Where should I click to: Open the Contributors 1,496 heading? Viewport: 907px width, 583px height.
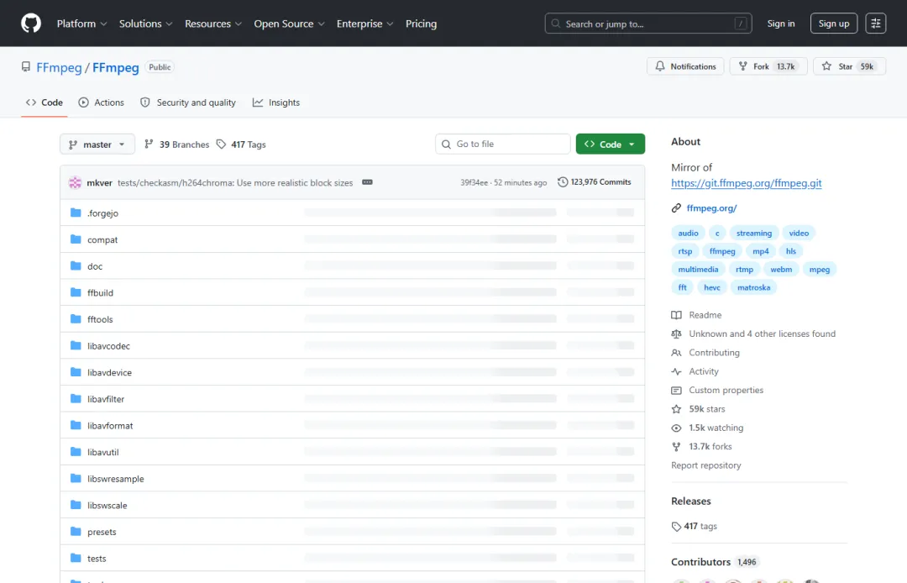click(714, 562)
